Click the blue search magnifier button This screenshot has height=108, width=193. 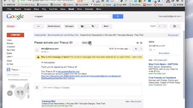pyautogui.click(x=118, y=16)
